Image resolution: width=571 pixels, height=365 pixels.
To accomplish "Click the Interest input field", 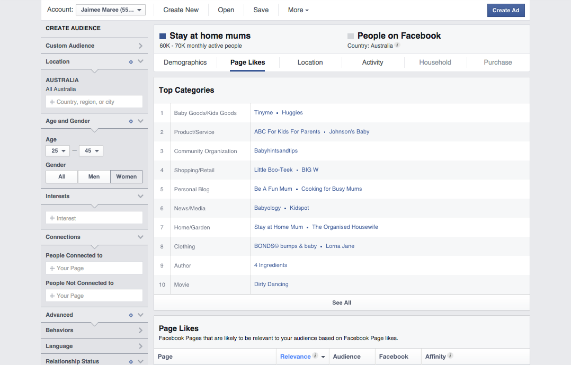I will (x=94, y=218).
